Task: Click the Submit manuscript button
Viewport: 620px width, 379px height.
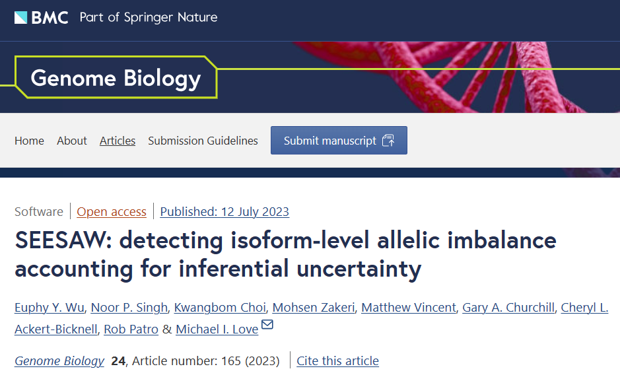Action: pyautogui.click(x=339, y=140)
